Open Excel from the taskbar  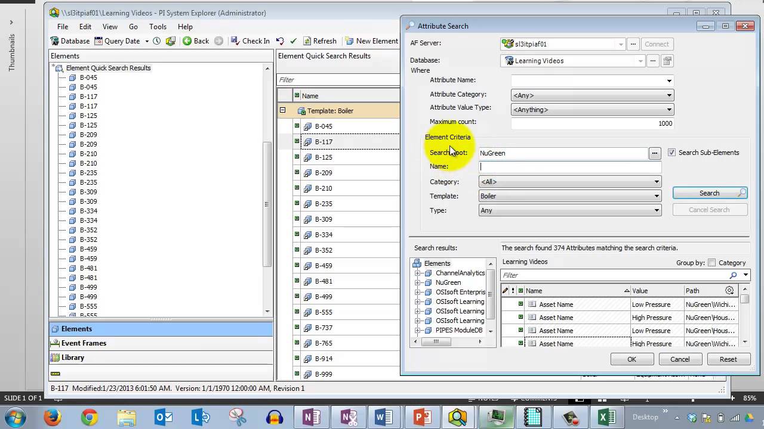pyautogui.click(x=606, y=417)
